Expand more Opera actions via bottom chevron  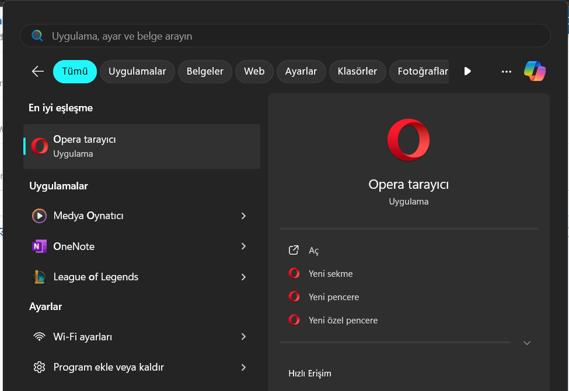click(526, 343)
